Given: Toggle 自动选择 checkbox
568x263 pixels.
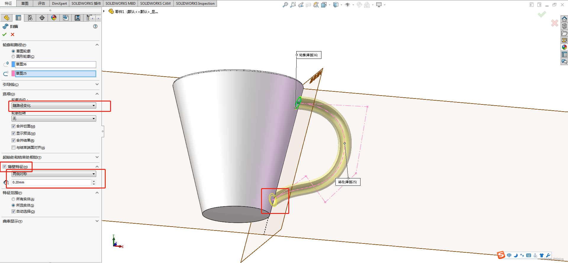Looking at the screenshot, I should click(13, 212).
